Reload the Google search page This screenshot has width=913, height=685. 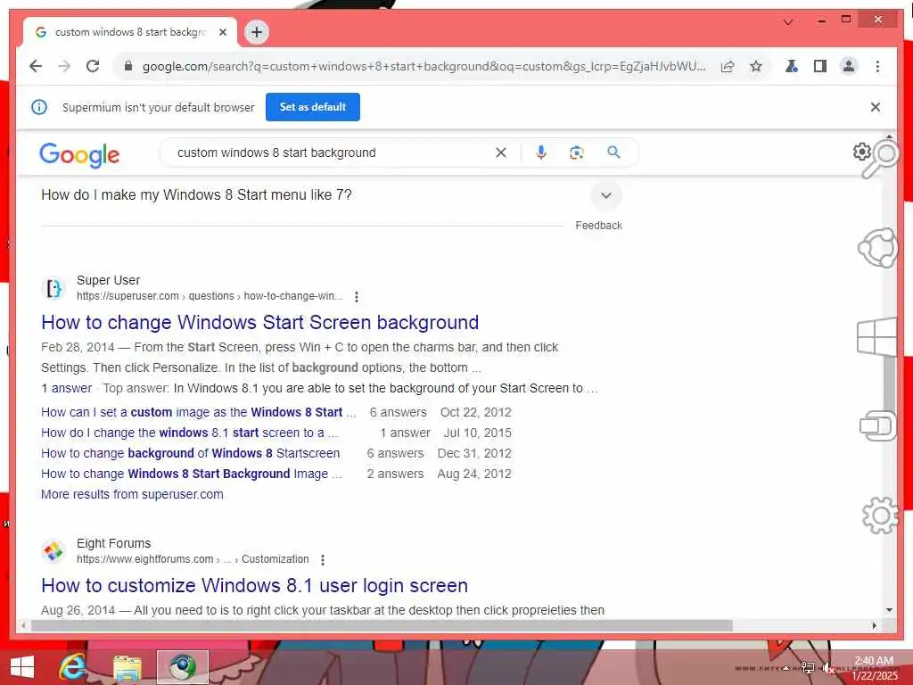93,66
